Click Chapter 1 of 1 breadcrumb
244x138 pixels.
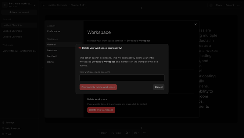tap(78, 5)
